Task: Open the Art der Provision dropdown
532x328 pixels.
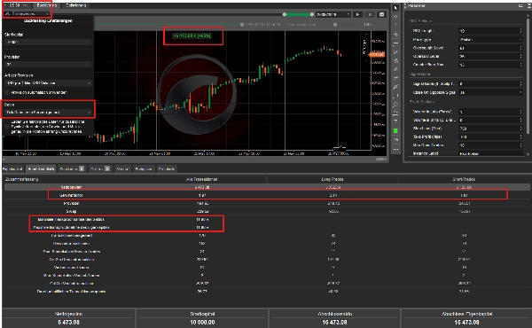Action: tap(48, 83)
